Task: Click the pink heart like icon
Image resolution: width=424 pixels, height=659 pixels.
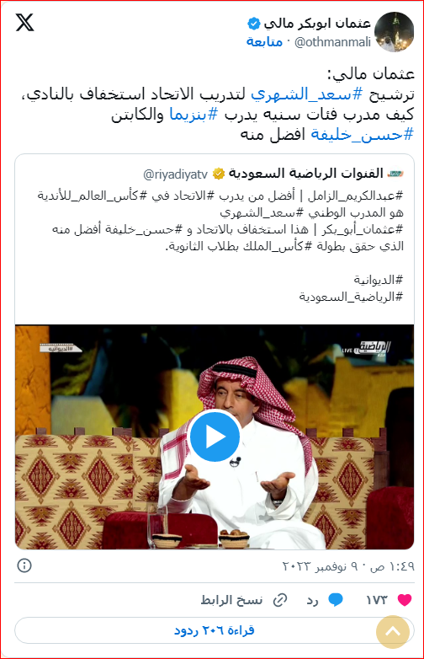Action: tap(405, 600)
